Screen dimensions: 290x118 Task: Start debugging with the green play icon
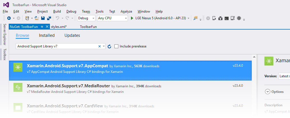point(132,18)
